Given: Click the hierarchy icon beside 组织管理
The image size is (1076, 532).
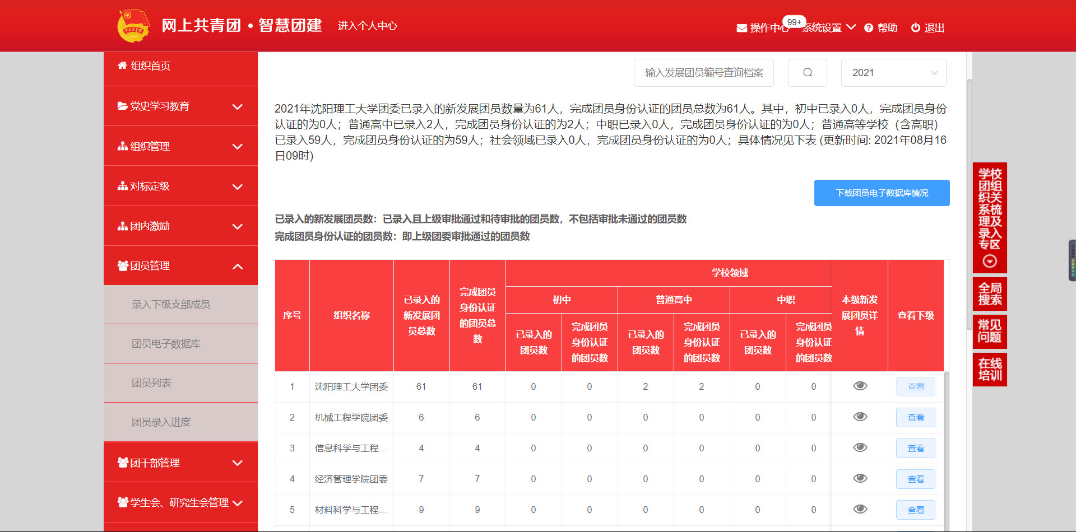Looking at the screenshot, I should tap(122, 146).
